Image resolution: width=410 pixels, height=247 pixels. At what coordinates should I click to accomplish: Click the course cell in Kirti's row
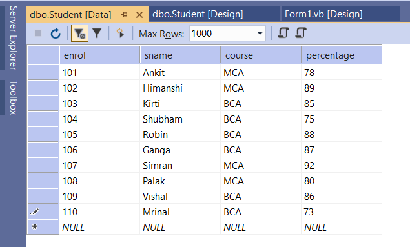click(261, 103)
